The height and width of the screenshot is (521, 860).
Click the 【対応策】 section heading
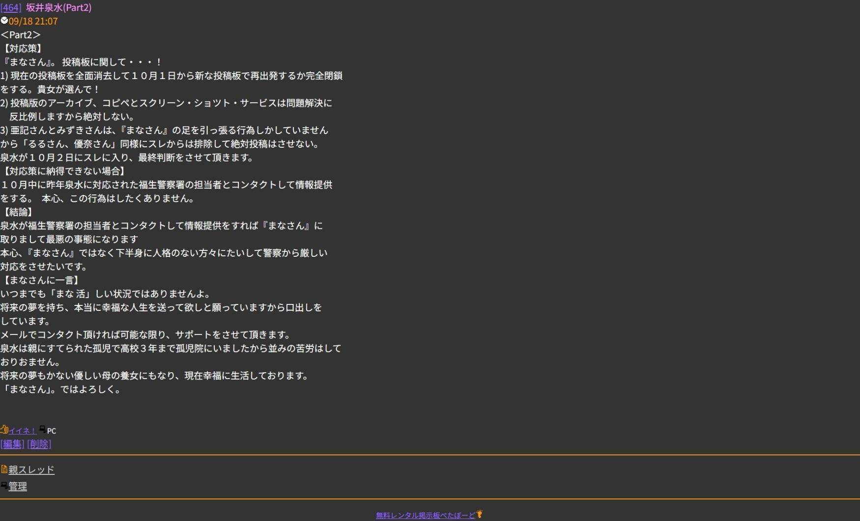[x=23, y=49]
